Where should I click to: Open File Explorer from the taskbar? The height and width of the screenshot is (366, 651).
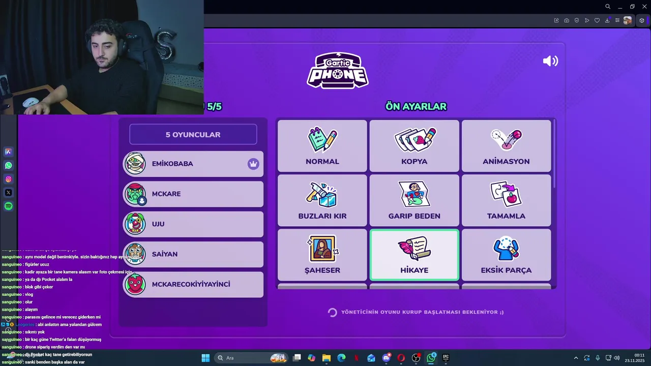(x=327, y=358)
